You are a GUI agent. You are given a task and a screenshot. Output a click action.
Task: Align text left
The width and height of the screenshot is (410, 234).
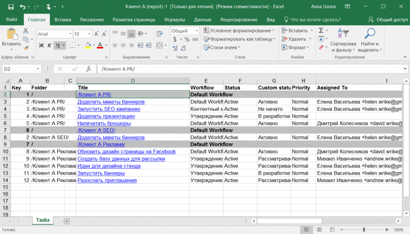click(x=115, y=45)
